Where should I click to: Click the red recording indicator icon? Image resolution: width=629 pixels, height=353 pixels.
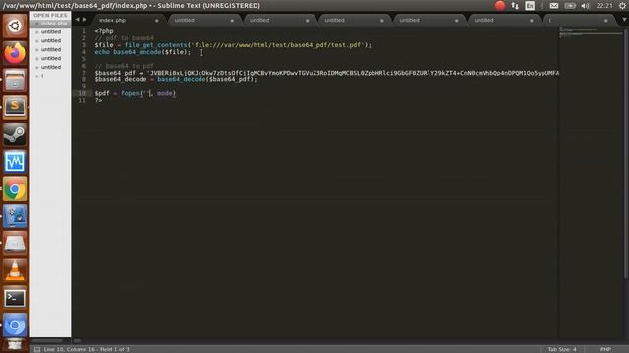click(x=500, y=5)
